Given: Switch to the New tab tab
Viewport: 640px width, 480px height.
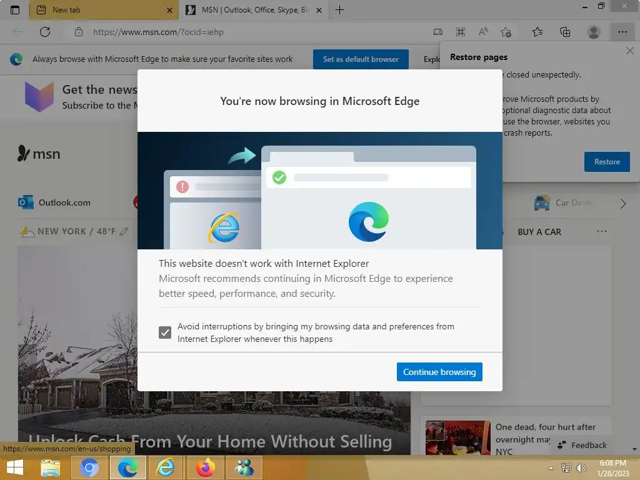Looking at the screenshot, I should [x=104, y=10].
